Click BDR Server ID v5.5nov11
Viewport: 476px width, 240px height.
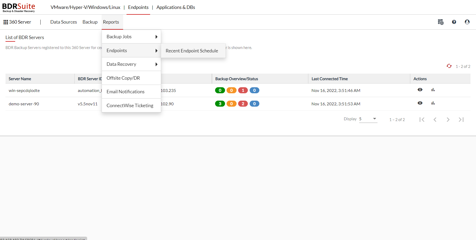pos(87,104)
